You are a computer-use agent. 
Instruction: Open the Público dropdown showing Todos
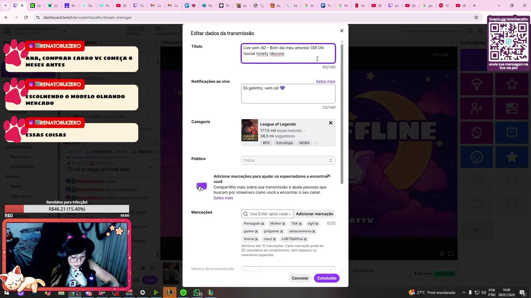(x=288, y=160)
